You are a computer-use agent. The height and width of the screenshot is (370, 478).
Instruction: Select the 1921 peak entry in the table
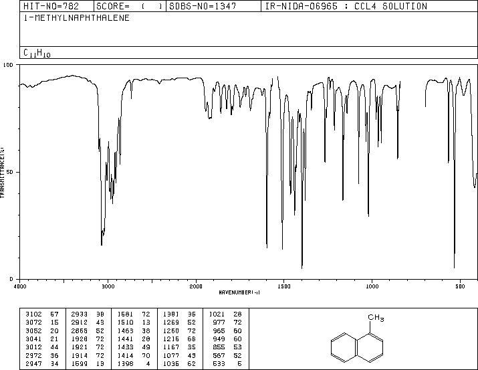click(x=88, y=347)
